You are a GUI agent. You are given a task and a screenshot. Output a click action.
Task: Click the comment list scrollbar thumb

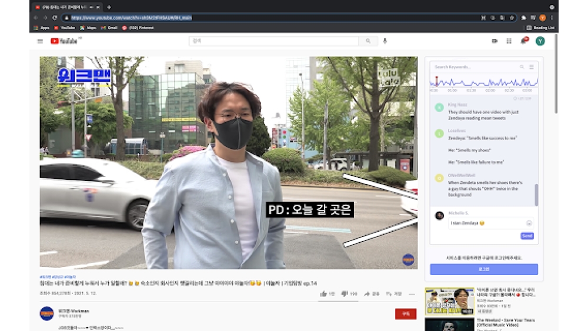536,195
